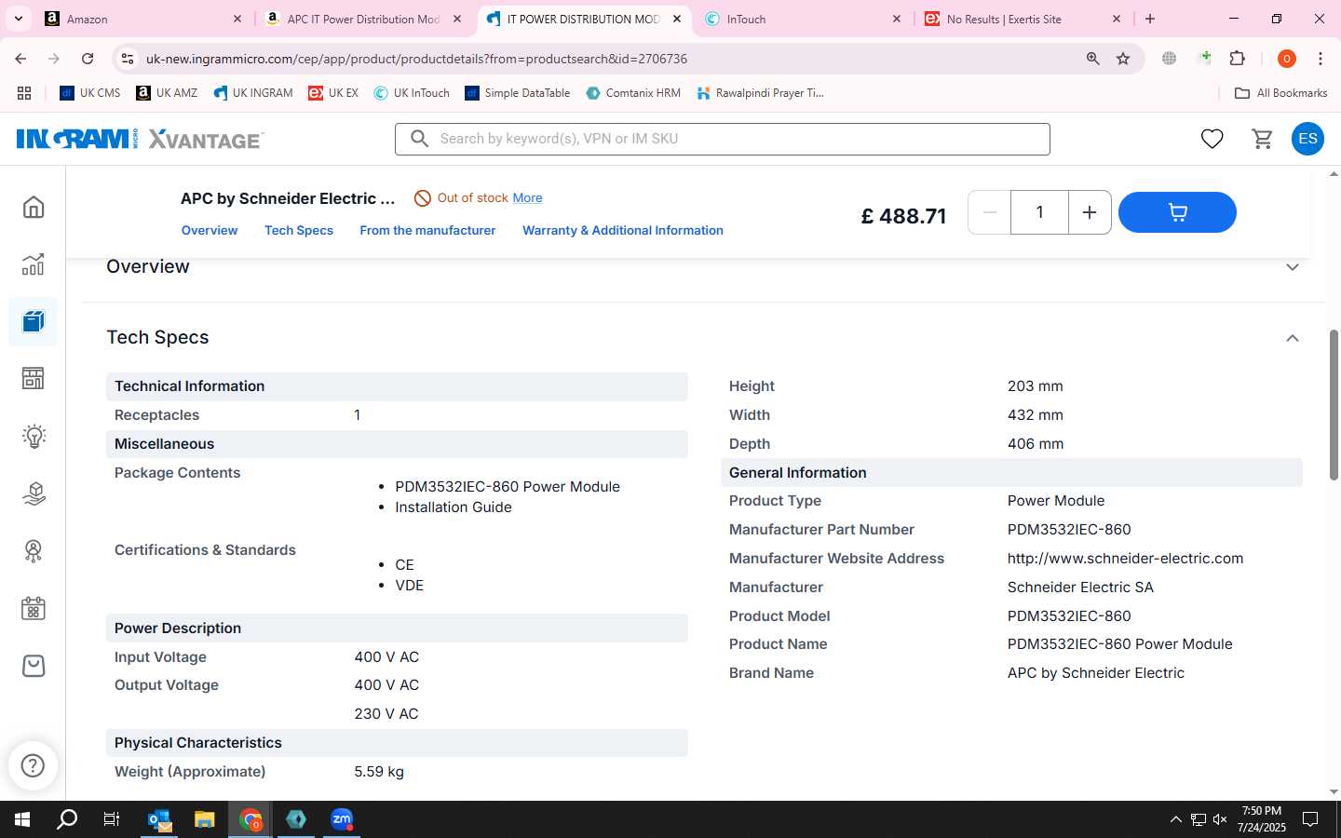Open the lightbulb insights sidebar icon

[x=34, y=436]
